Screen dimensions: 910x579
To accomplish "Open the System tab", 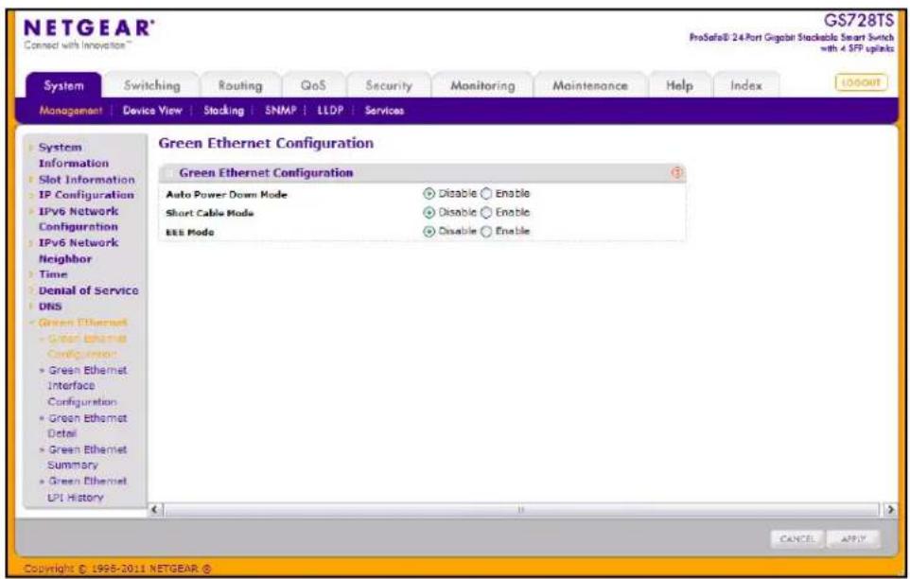I will pyautogui.click(x=63, y=86).
